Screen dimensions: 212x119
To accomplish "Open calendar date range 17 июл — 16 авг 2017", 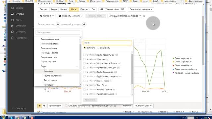I will [112, 9].
